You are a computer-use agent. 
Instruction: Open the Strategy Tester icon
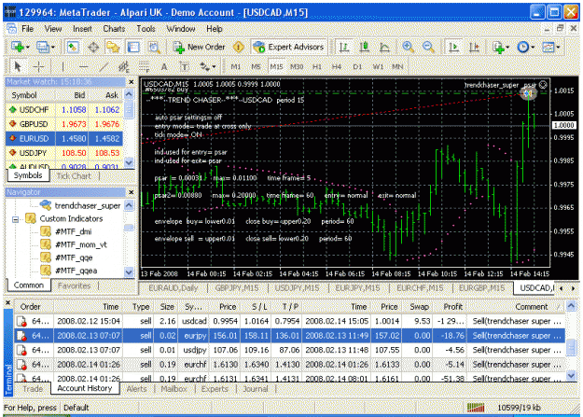(x=154, y=48)
